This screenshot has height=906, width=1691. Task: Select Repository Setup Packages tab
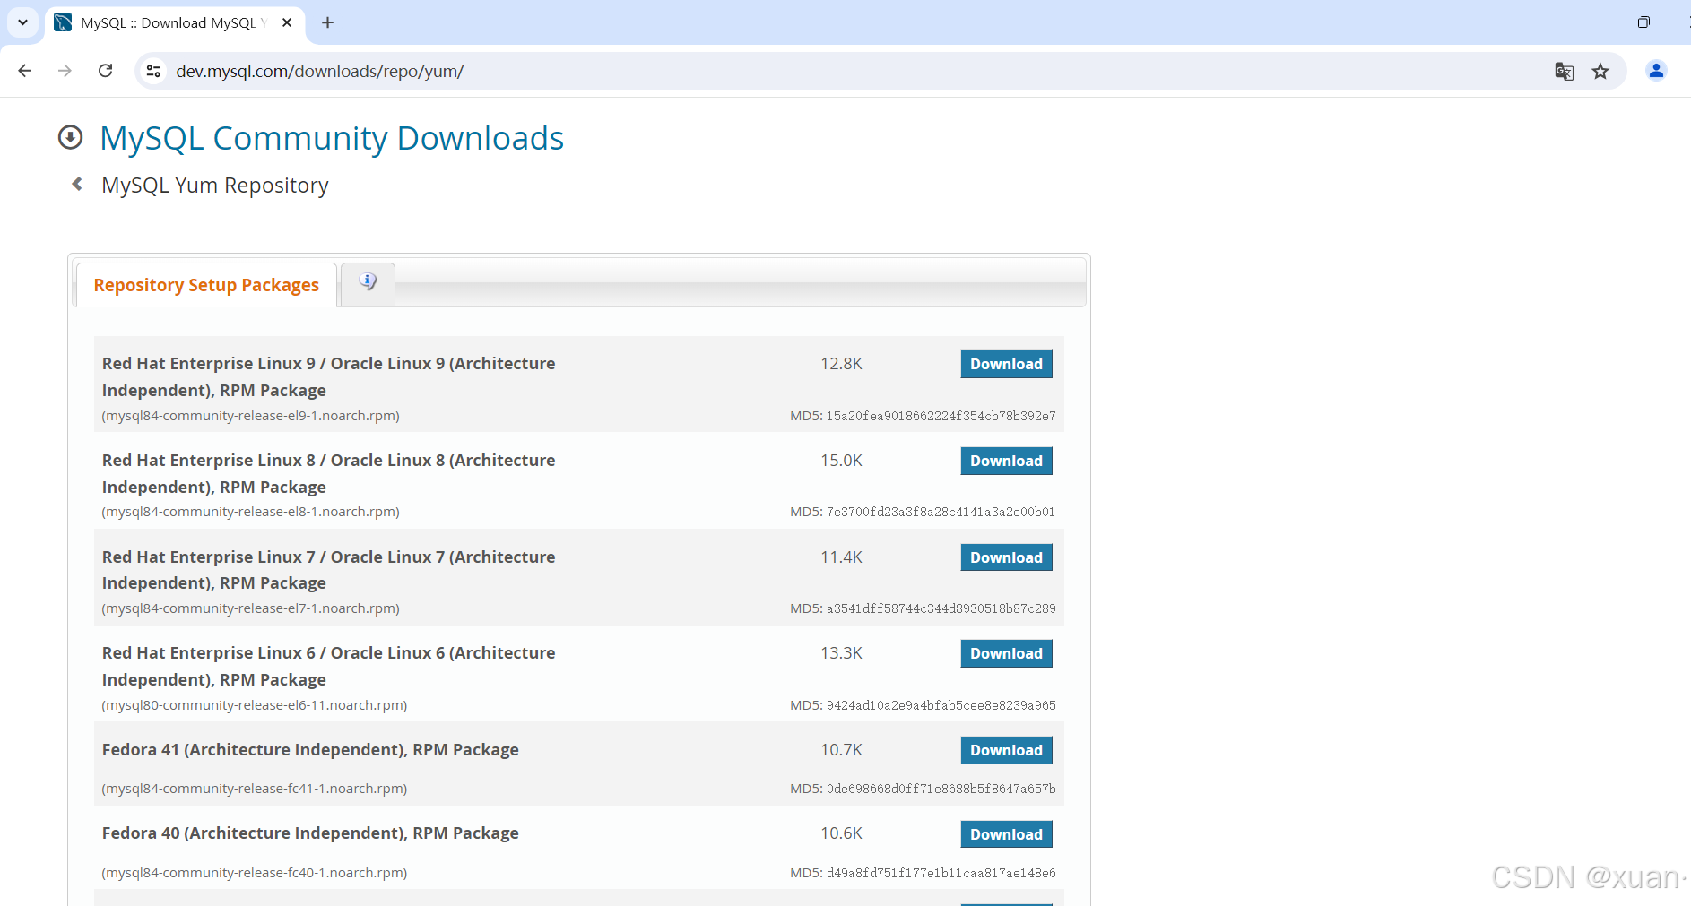point(206,285)
